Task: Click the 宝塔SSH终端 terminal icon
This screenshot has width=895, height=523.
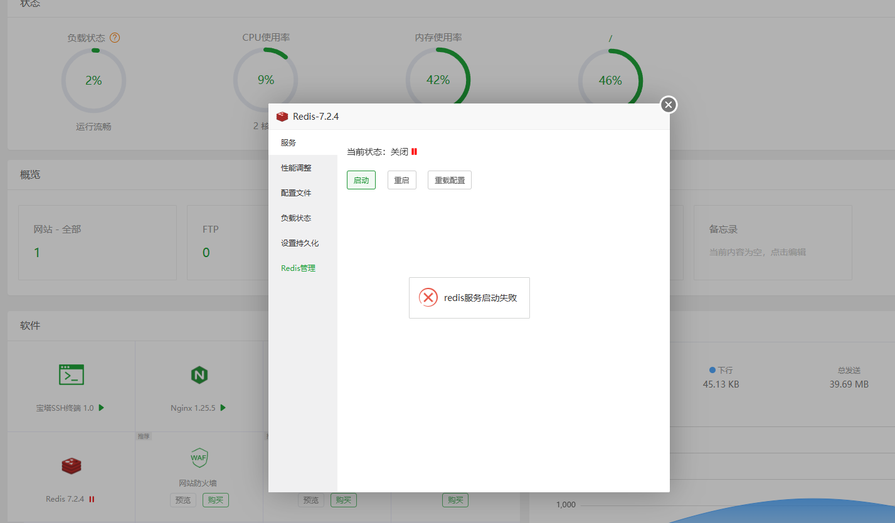Action: tap(71, 374)
